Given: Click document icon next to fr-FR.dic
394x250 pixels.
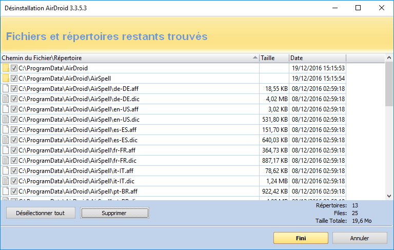Looking at the screenshot, I should point(6,161).
